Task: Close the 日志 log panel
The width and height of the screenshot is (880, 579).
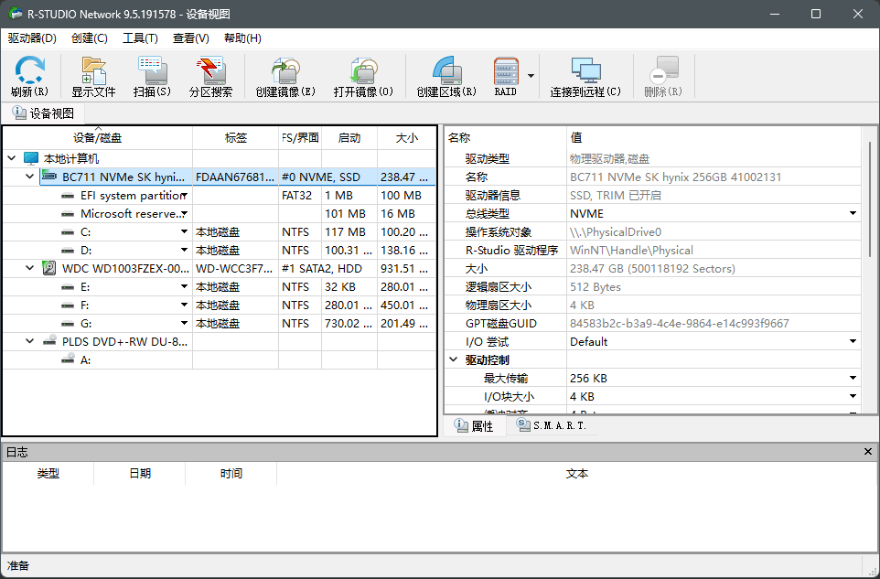Action: 868,452
